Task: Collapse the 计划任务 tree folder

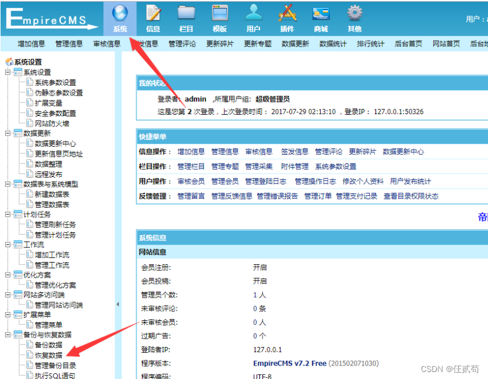Action: pos(8,214)
